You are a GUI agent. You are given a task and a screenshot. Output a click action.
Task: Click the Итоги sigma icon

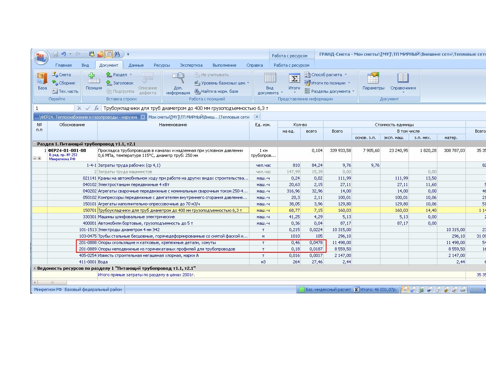click(294, 81)
